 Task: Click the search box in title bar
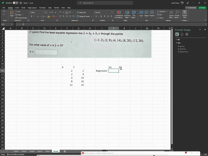pos(105,3)
